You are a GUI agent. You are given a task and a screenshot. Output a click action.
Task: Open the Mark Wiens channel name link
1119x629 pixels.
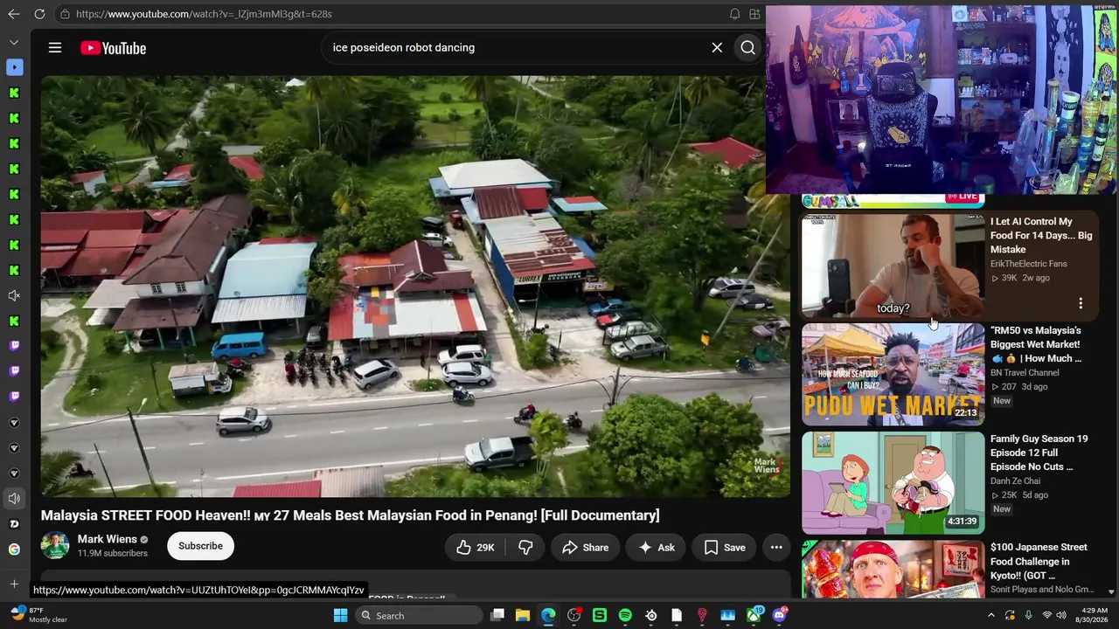coord(108,539)
